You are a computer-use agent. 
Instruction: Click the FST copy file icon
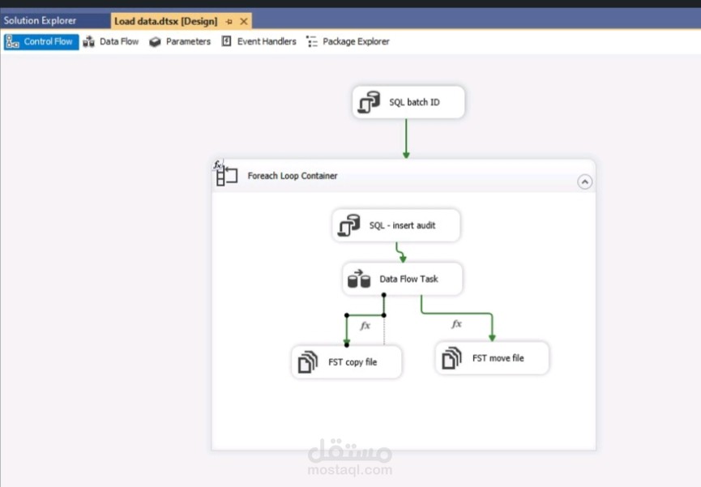coord(308,361)
